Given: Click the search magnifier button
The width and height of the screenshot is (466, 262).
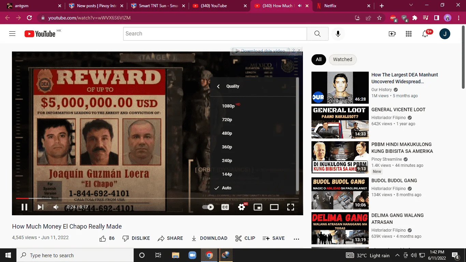Looking at the screenshot, I should (x=317, y=33).
